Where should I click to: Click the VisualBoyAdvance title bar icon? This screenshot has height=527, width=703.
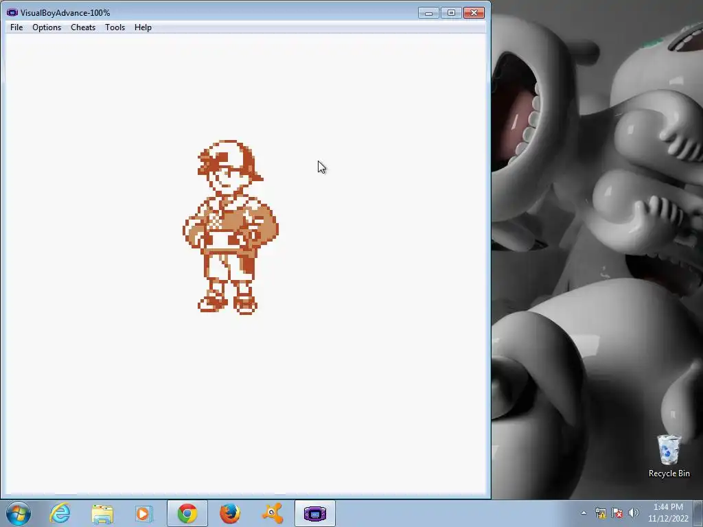tap(12, 12)
